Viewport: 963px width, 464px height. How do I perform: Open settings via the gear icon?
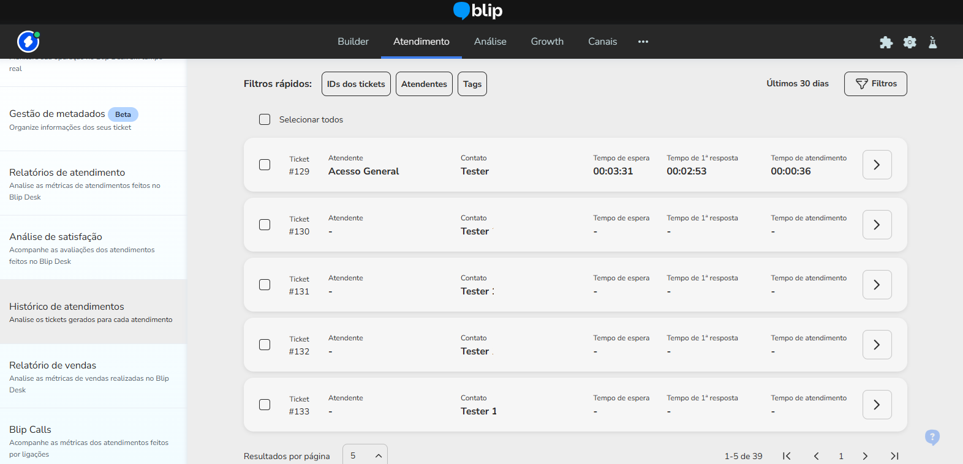(x=910, y=42)
